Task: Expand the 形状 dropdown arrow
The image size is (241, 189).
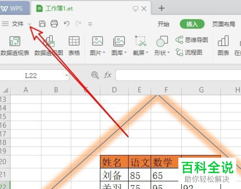Action: [x=169, y=53]
